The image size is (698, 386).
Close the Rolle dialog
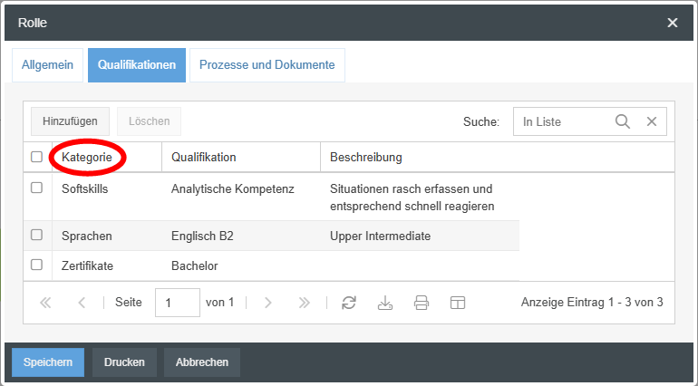pyautogui.click(x=673, y=23)
